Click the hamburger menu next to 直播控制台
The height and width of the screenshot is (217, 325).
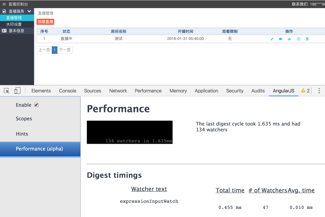pos(4,4)
